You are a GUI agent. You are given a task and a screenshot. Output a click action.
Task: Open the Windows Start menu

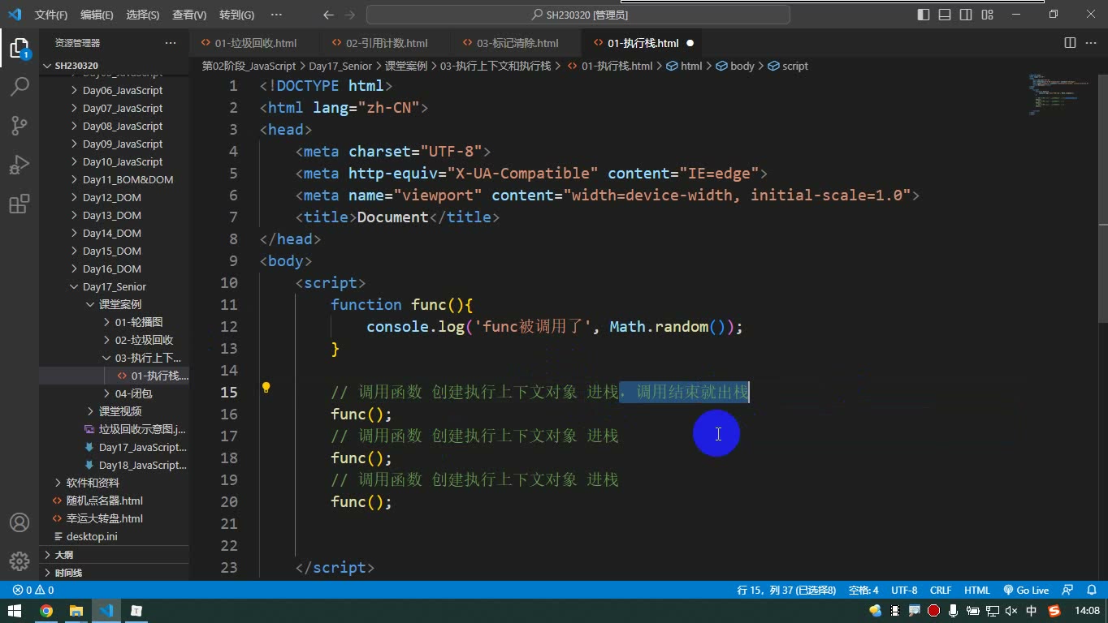click(x=15, y=611)
